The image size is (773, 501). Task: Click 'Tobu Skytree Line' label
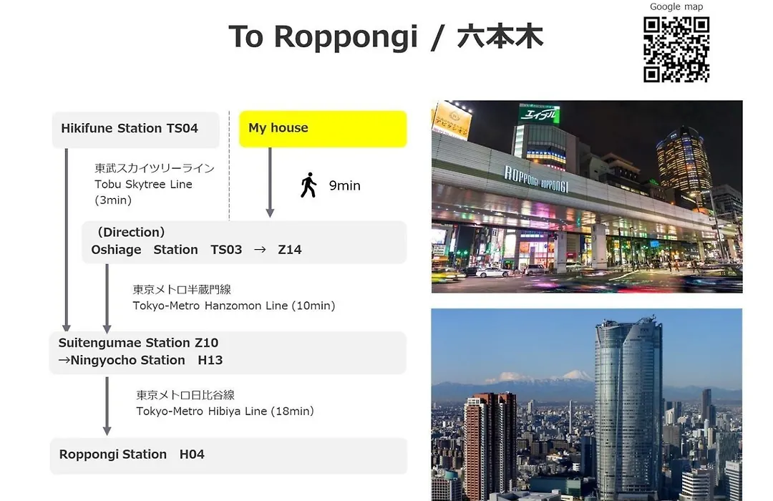[x=143, y=184]
